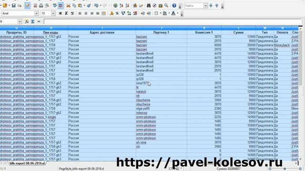Image resolution: width=305 pixels, height=171 pixels.
Task: Cut selection with scissors icon
Action: tap(68, 6)
